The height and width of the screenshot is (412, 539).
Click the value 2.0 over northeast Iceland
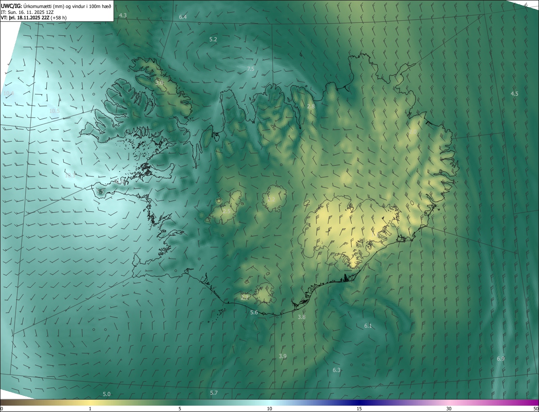413,132
